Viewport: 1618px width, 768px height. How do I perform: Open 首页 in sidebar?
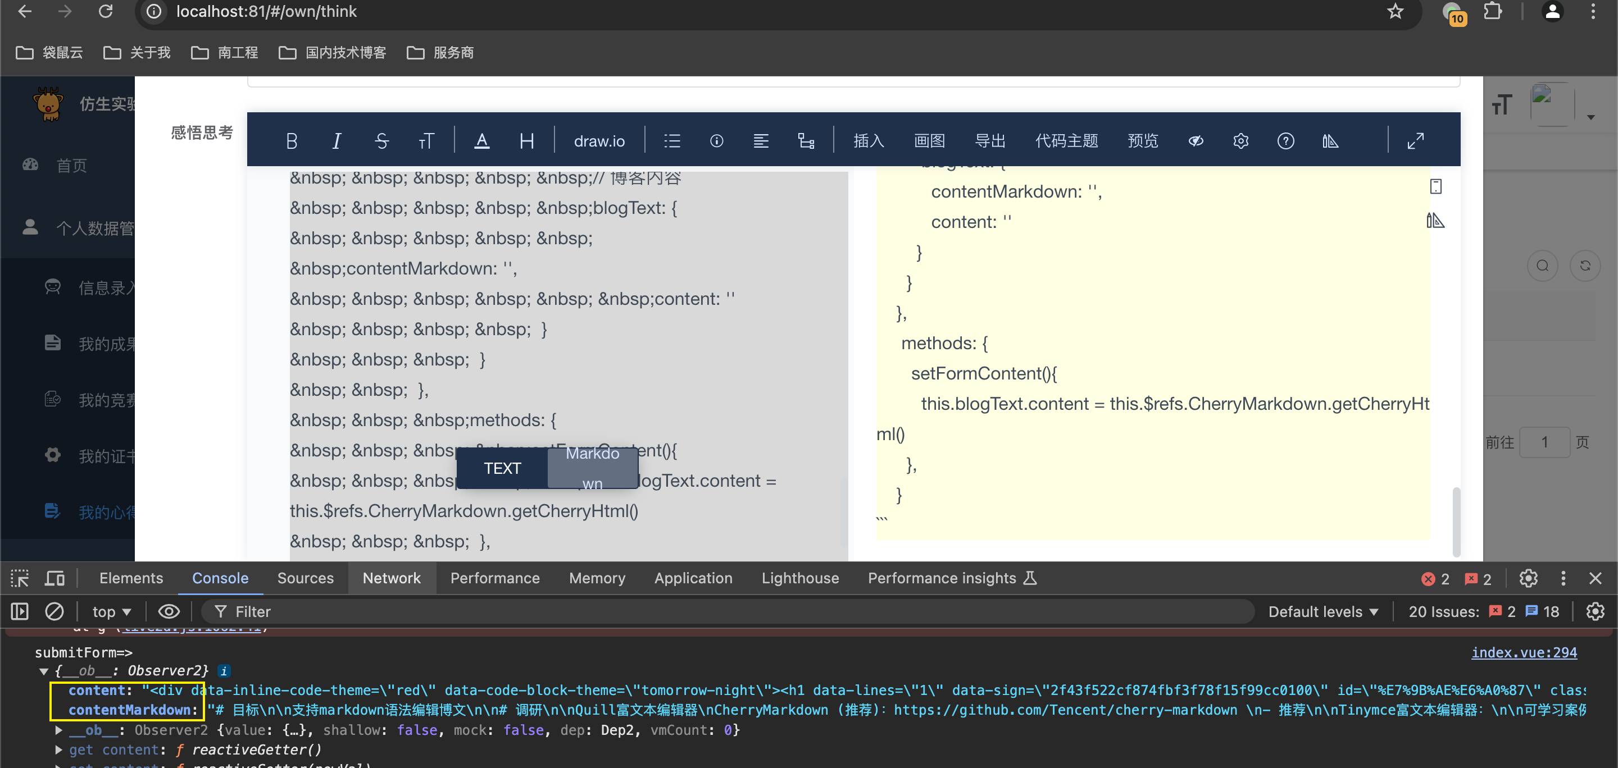(71, 165)
